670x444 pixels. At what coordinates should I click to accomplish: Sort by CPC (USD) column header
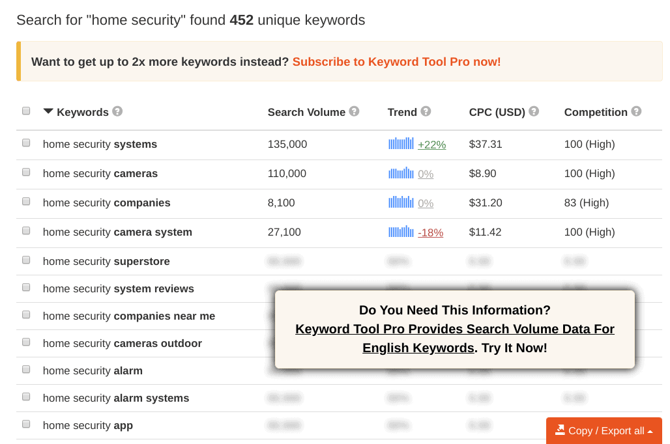pos(497,112)
